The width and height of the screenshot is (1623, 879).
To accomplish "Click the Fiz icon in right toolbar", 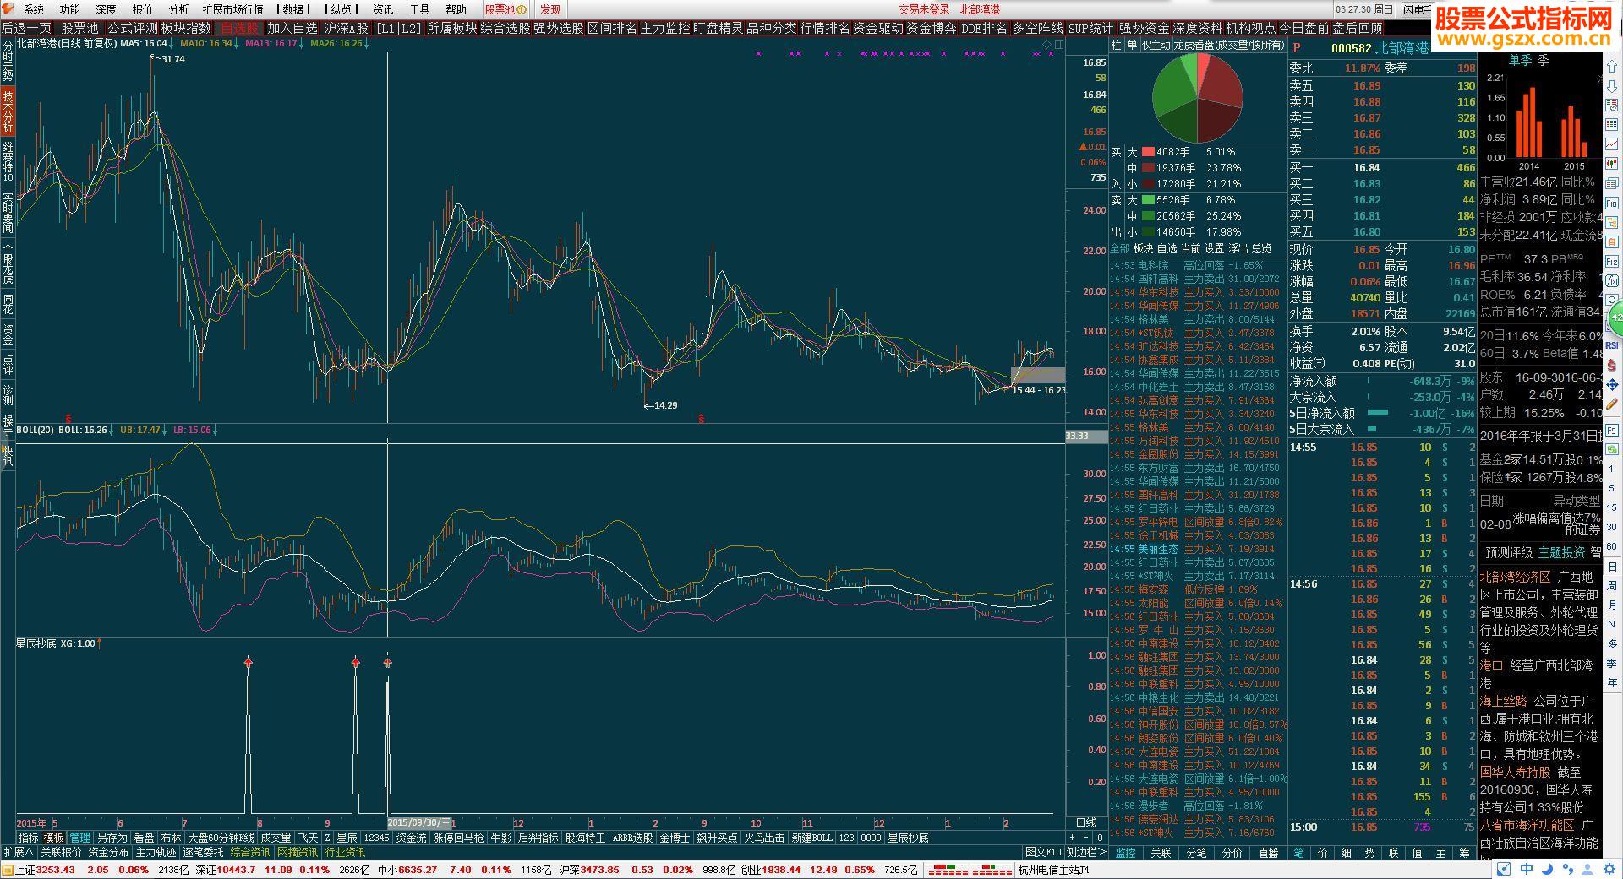I will [1612, 263].
